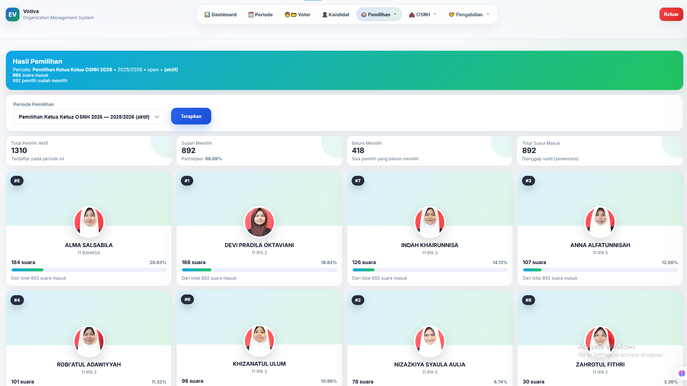Click the #6 badge on Khizanatul's card

click(187, 300)
